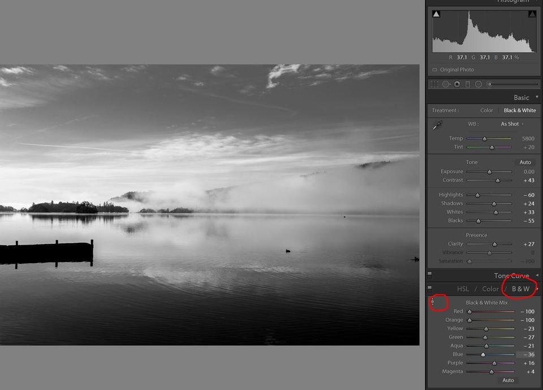Viewport: 543px width, 390px height.
Task: Click the Yellow slider handle in B&W Mix
Action: click(486, 329)
